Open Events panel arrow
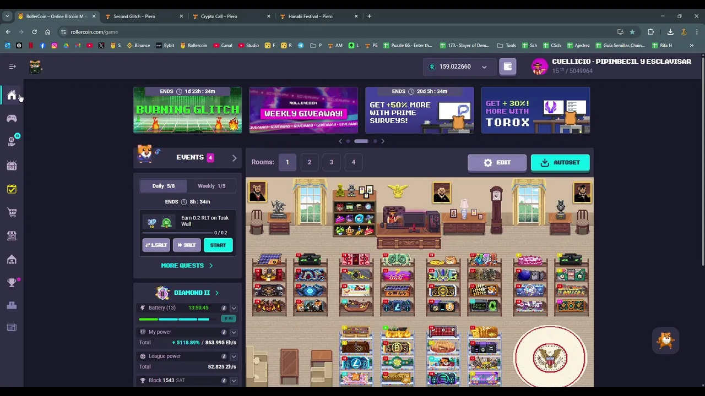705x396 pixels. coord(234,158)
